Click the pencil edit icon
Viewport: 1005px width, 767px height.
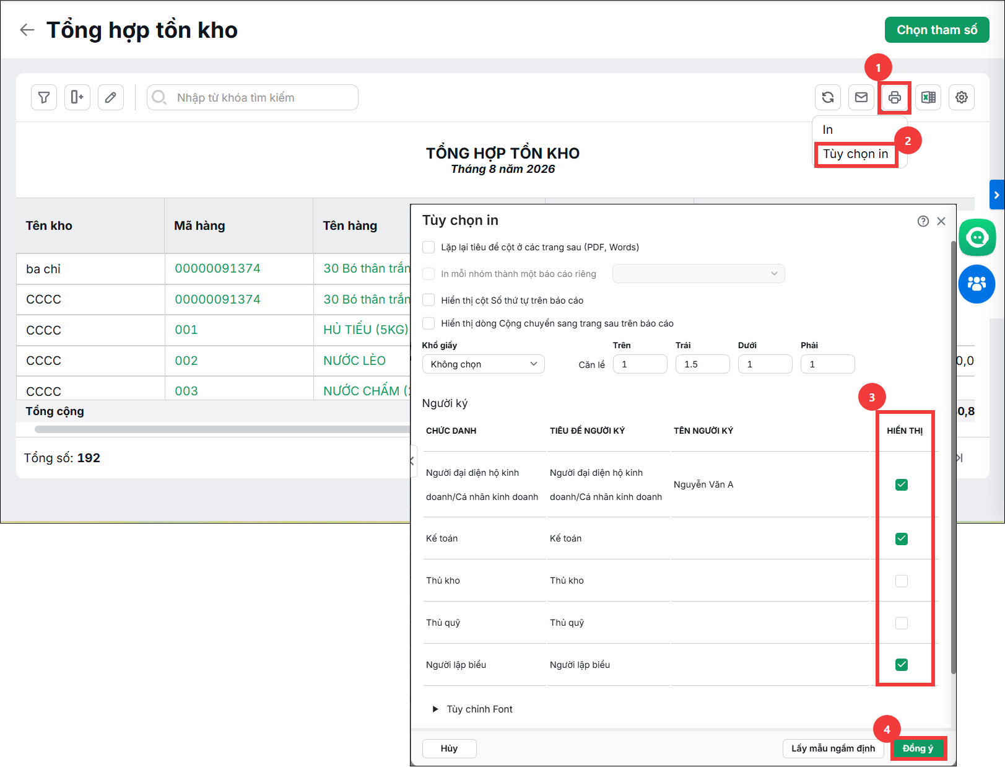111,97
